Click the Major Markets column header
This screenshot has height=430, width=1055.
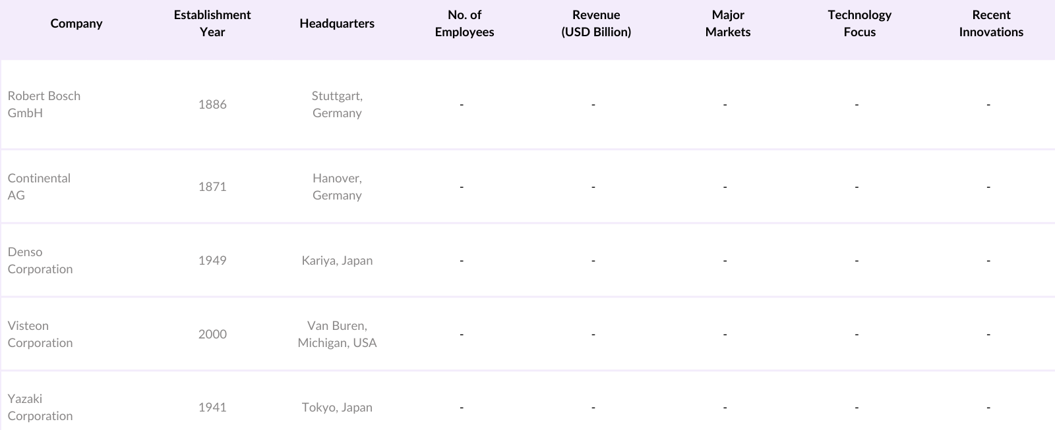coord(727,24)
